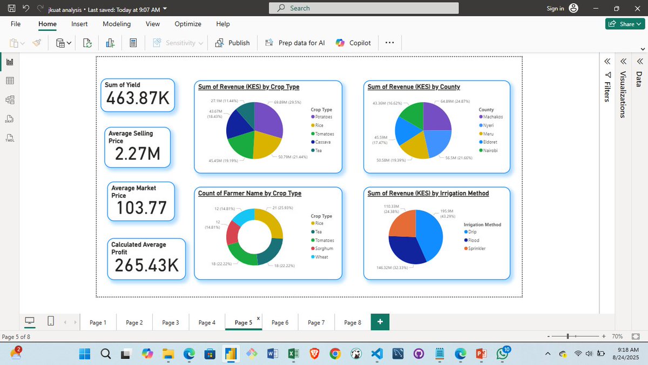Open the Get data dropdown
The image size is (648, 365).
[69, 43]
